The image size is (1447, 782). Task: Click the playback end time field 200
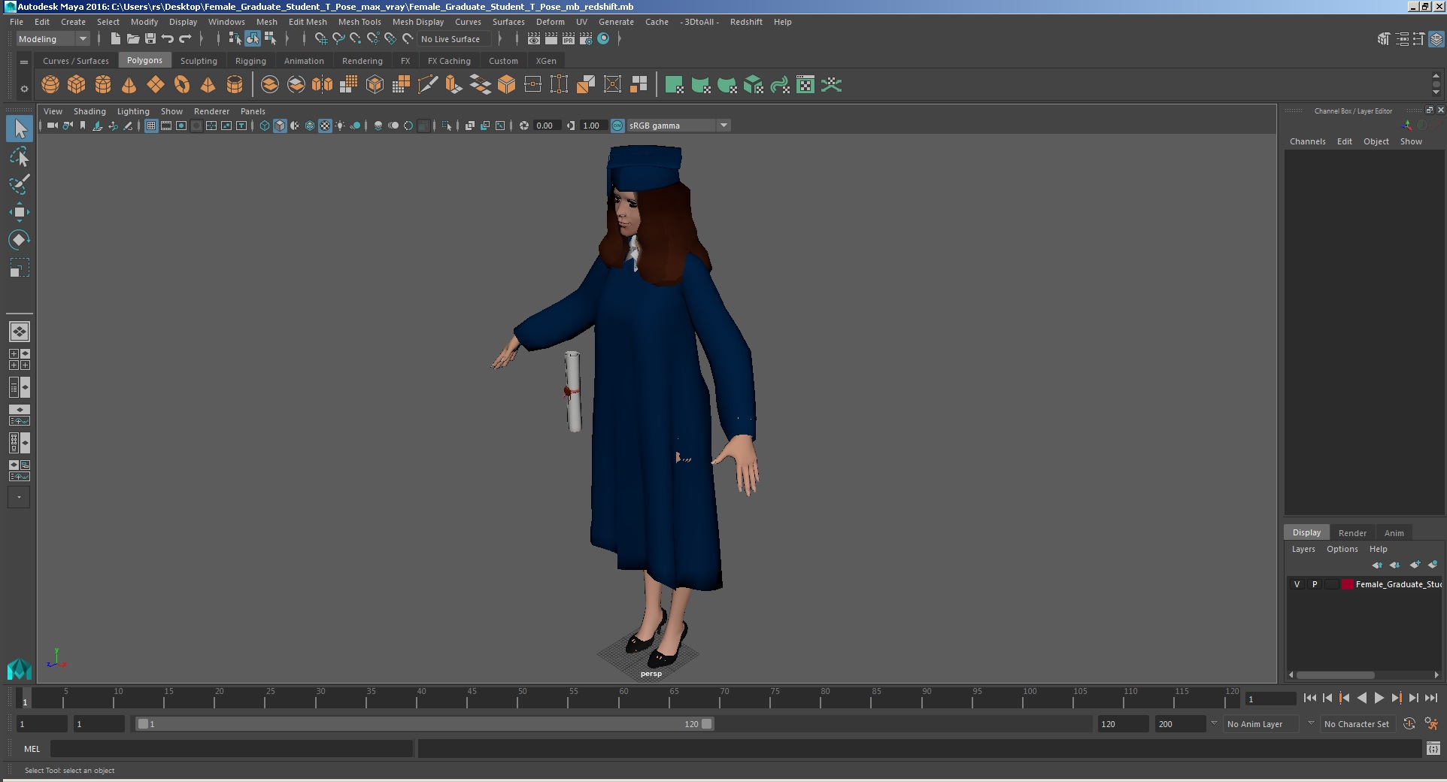(1179, 723)
